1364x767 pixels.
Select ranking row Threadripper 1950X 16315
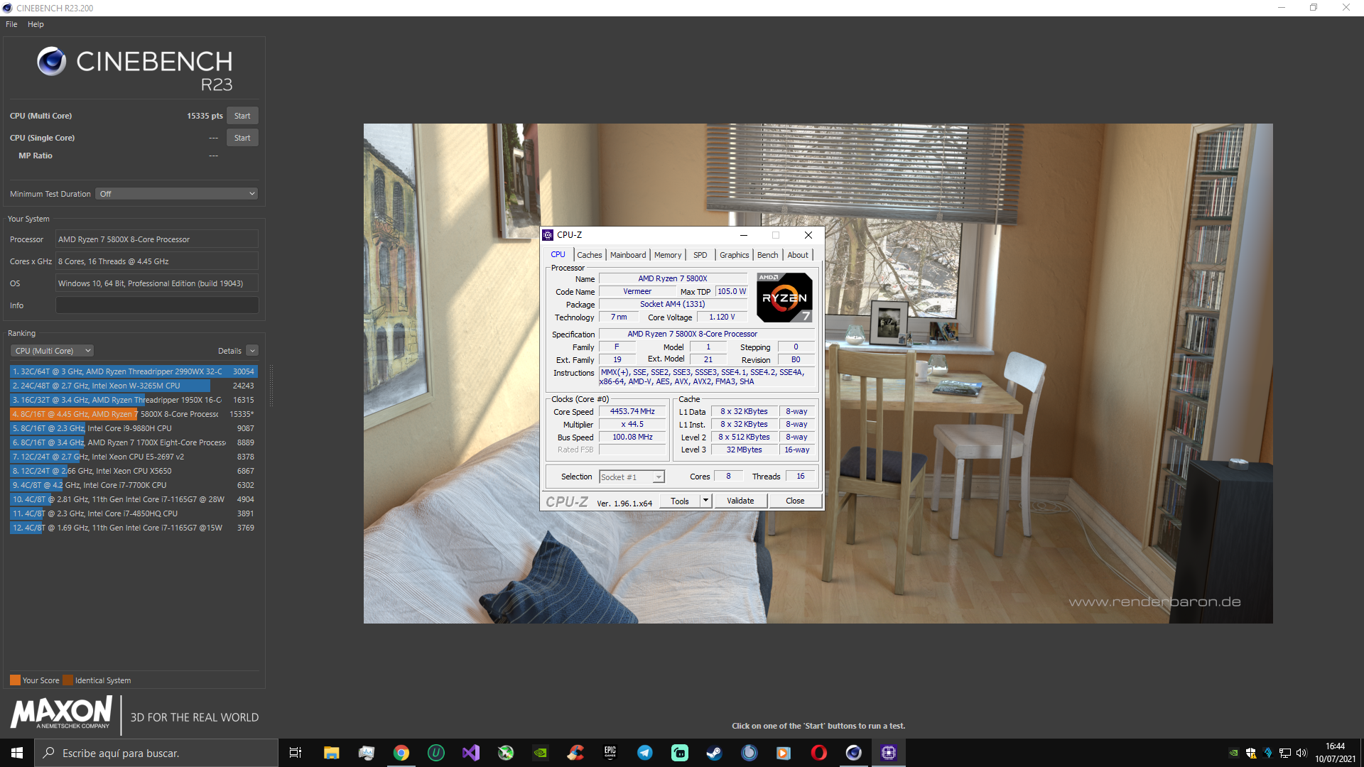pos(134,400)
